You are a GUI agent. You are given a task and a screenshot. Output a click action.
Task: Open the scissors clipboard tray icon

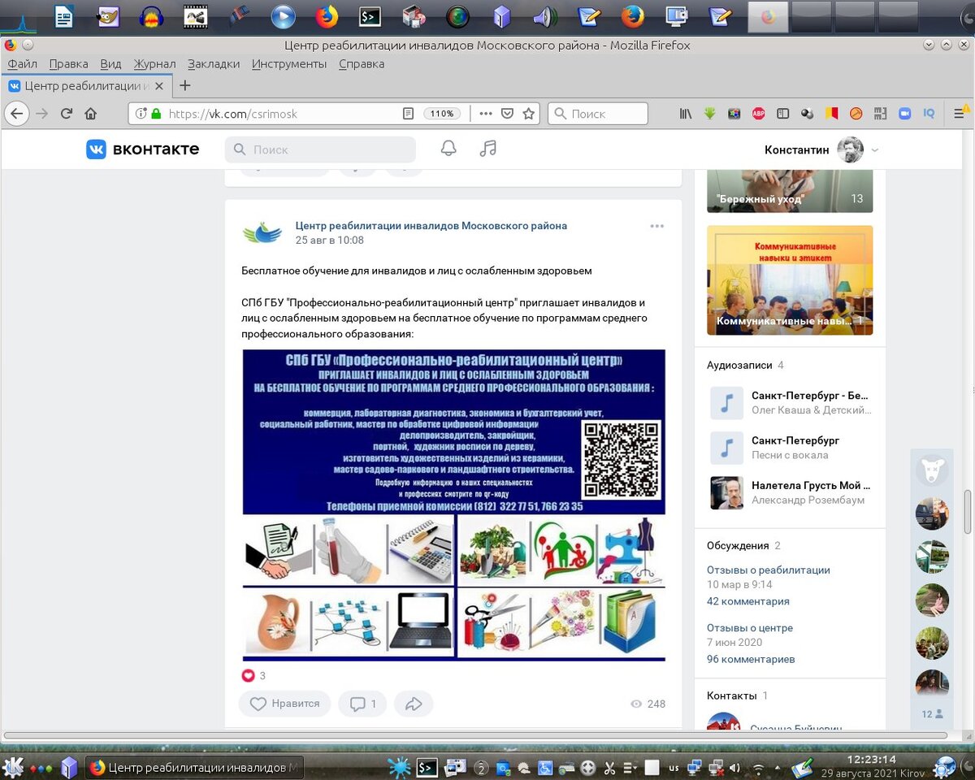(x=609, y=767)
